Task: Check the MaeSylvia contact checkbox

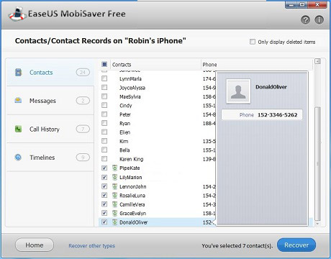Action: pos(104,96)
